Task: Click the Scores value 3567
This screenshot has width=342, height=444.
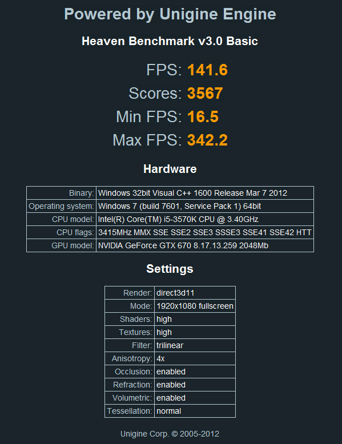Action: (x=205, y=93)
